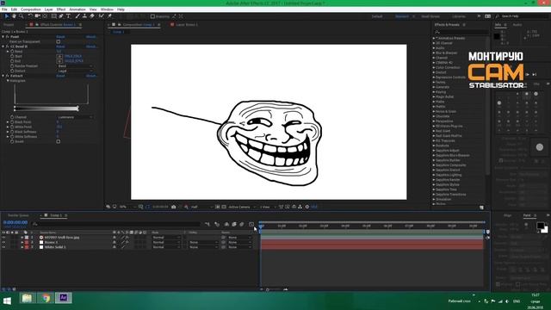Viewport: 551px width, 310px height.
Task: Open Windows Start menu
Action: click(7, 301)
